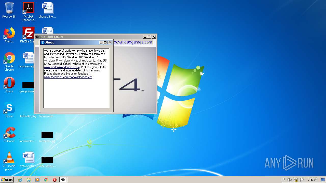Minimize the About dialog
The image size is (326, 183).
tap(101, 42)
